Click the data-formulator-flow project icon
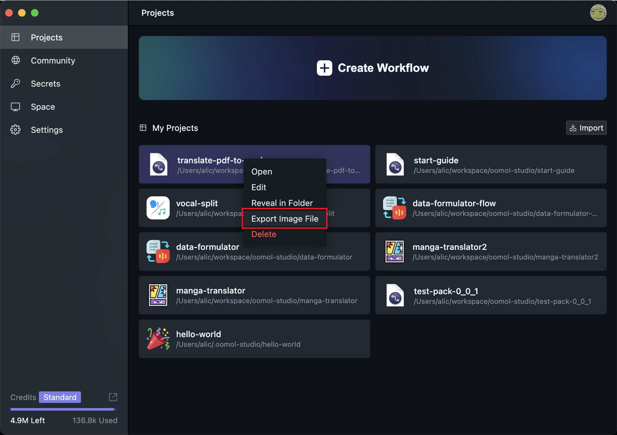The height and width of the screenshot is (435, 617). tap(394, 208)
